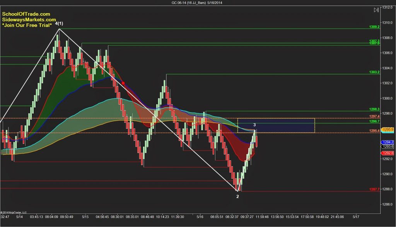This screenshot has height=227, width=396.
Task: Click the 5/16 date on time axis
Action: [x=200, y=217]
